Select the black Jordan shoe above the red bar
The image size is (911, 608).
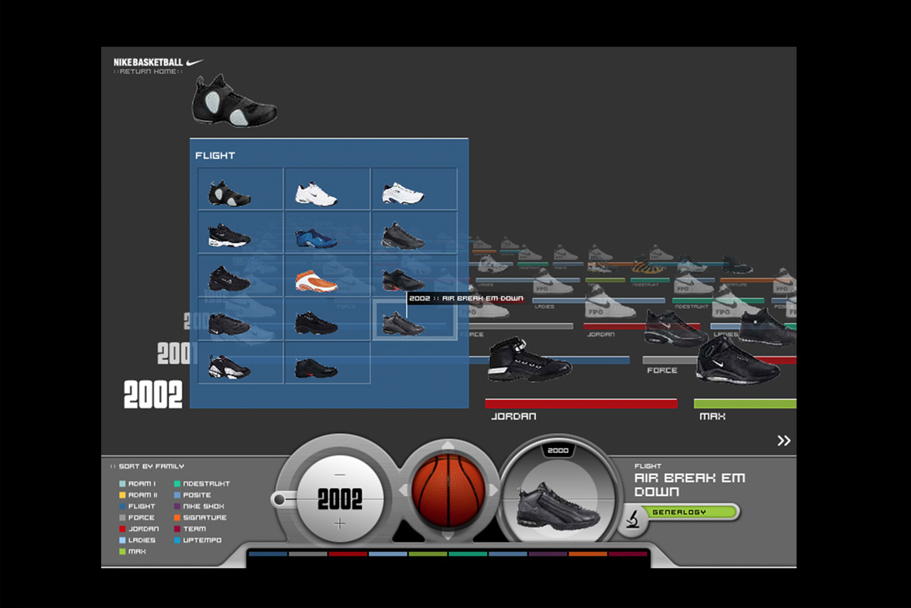(x=529, y=360)
